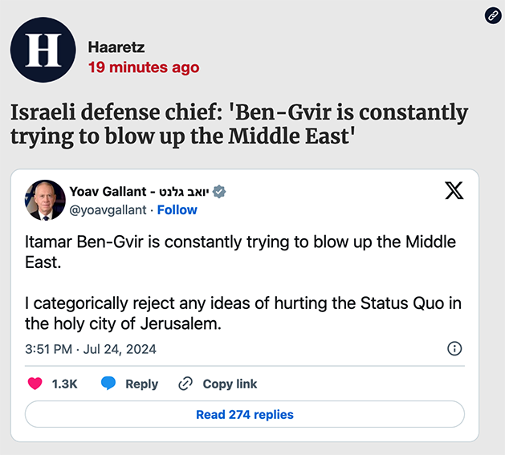Open the tweet info icon
This screenshot has width=505, height=455.
[454, 349]
